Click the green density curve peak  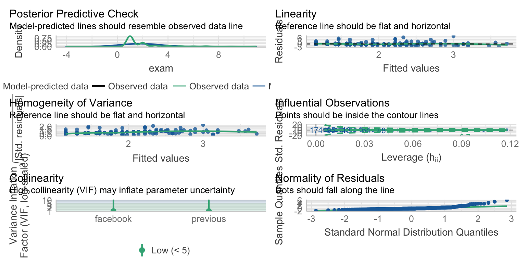pyautogui.click(x=130, y=36)
